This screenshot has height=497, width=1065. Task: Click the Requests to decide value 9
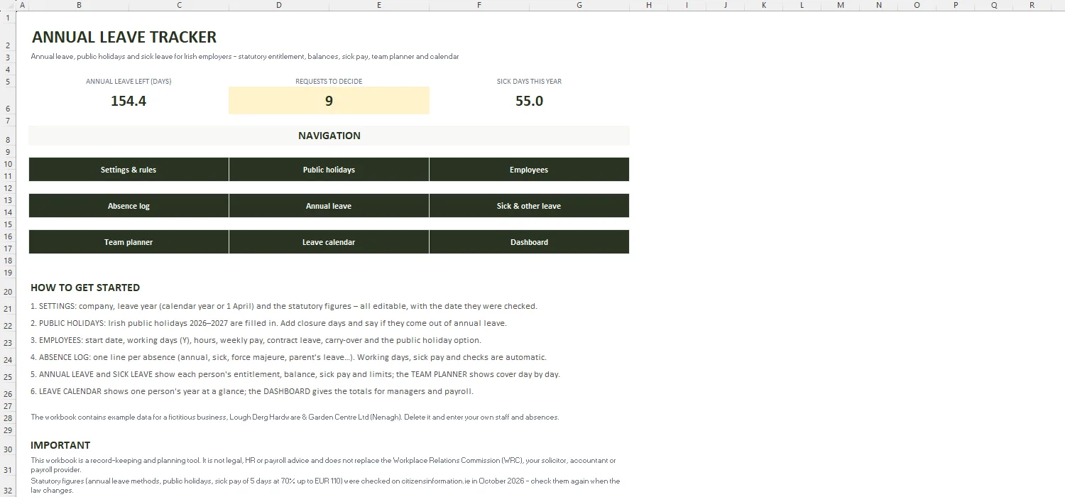tap(329, 101)
